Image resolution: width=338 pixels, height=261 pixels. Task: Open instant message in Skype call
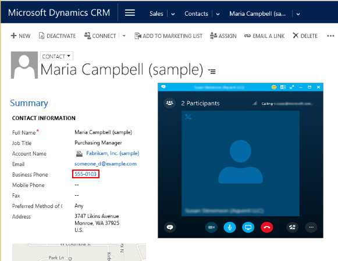(x=170, y=227)
